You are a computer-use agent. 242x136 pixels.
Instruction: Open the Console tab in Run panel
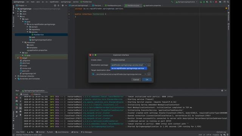pyautogui.click(x=24, y=94)
